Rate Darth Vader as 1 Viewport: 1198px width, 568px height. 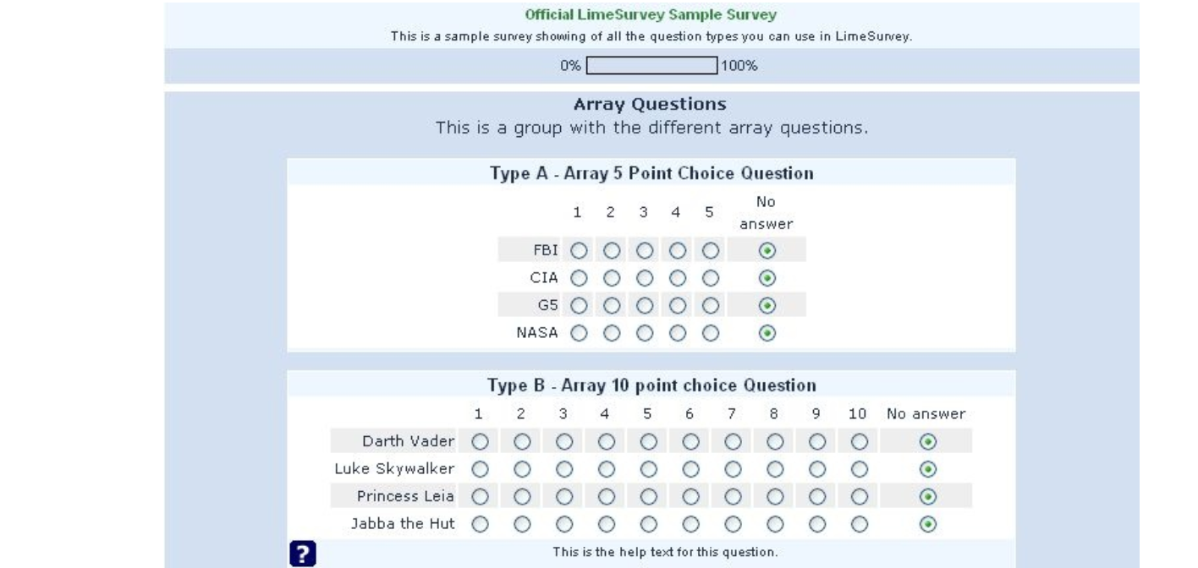tap(480, 441)
